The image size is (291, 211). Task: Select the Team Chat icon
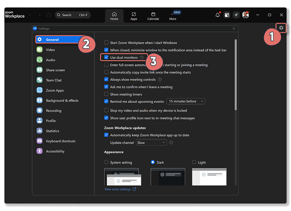pyautogui.click(x=40, y=80)
